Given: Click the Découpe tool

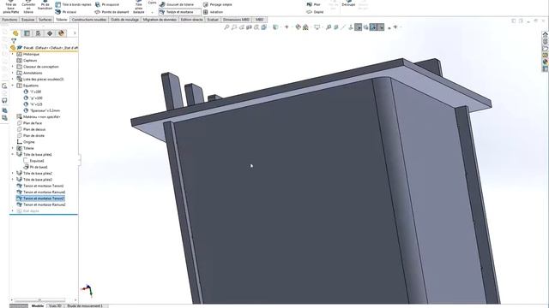Looking at the screenshot, I should pos(348,3).
